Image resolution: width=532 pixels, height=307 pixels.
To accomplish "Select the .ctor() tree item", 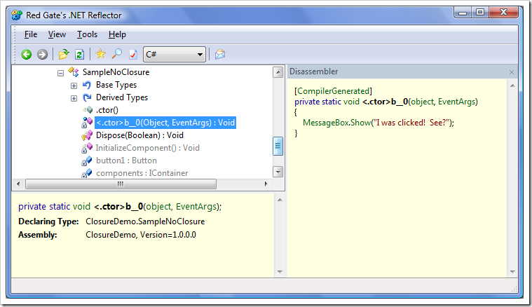I will [x=107, y=110].
